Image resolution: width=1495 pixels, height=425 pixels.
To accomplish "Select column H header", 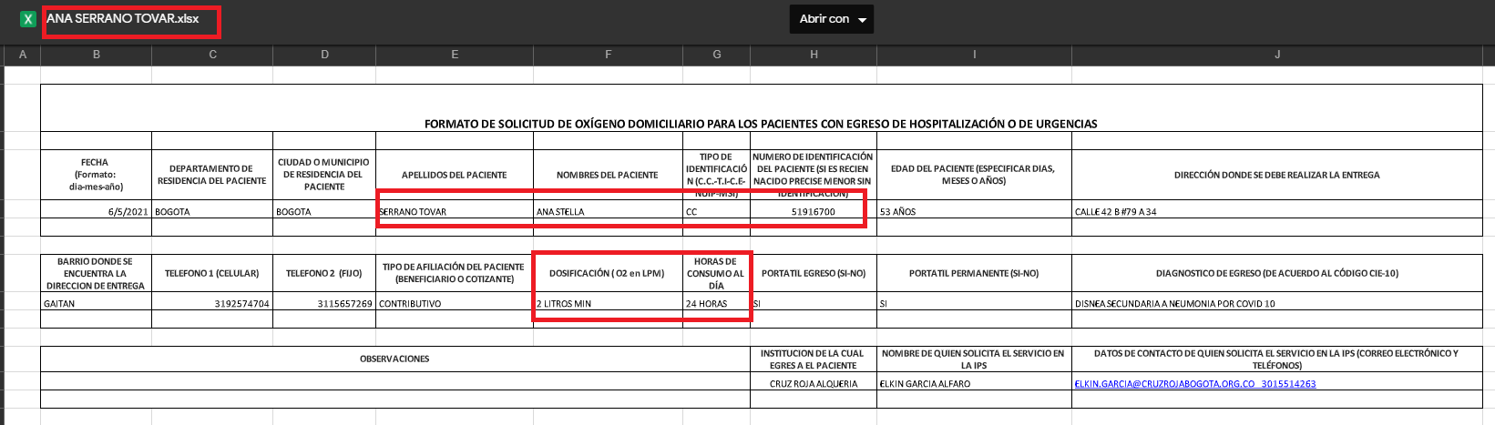I will coord(814,55).
